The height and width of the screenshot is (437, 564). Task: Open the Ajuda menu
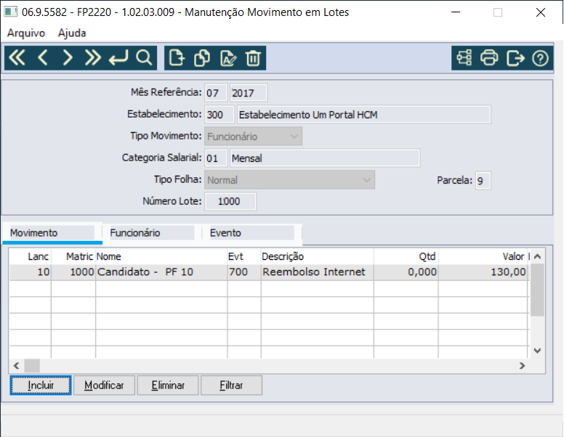pos(72,33)
